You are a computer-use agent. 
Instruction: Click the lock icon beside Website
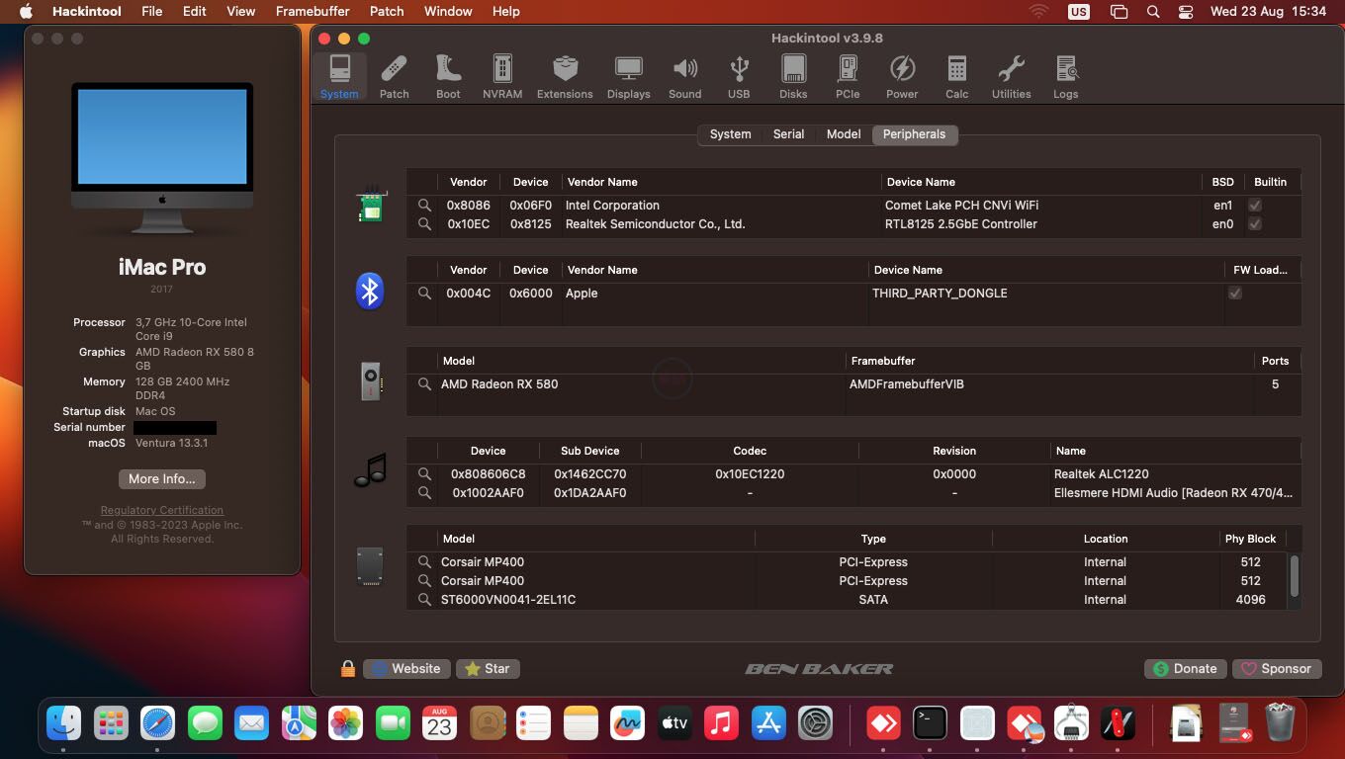pos(347,669)
